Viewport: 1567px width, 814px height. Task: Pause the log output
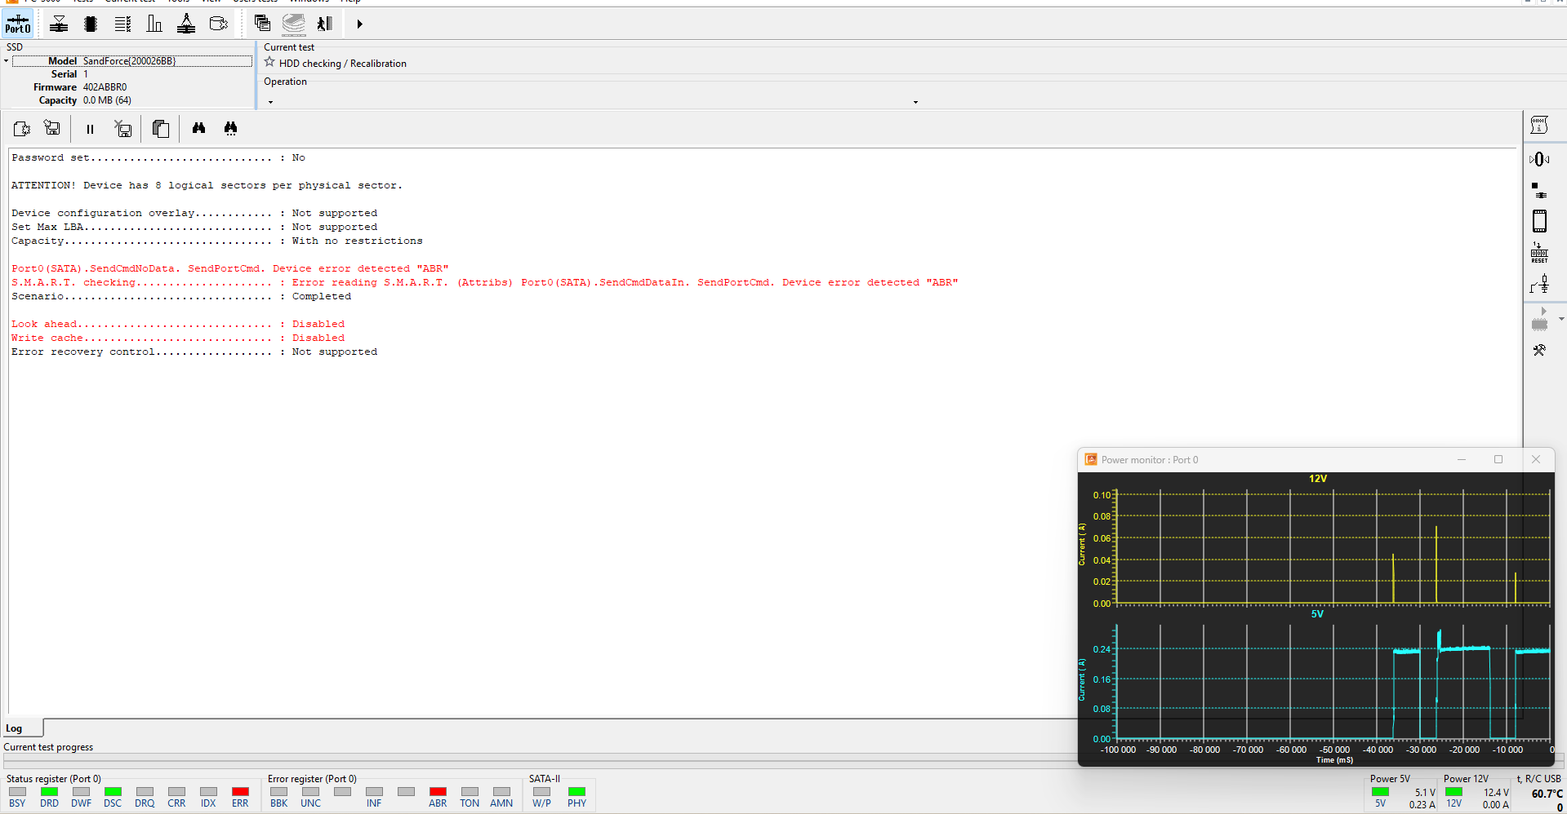pos(90,129)
